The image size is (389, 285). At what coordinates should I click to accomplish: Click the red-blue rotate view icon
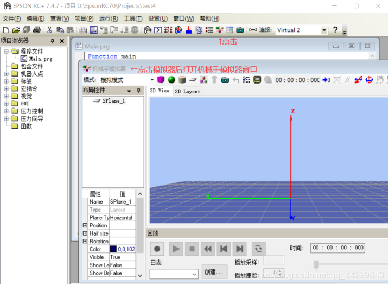(x=358, y=80)
